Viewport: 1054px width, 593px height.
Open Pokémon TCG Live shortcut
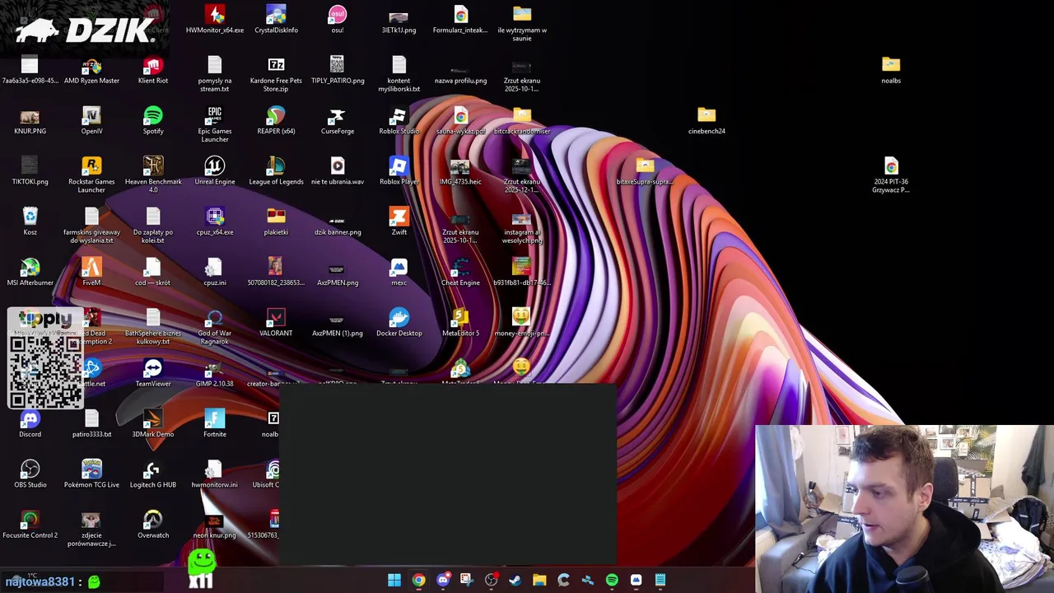[91, 474]
